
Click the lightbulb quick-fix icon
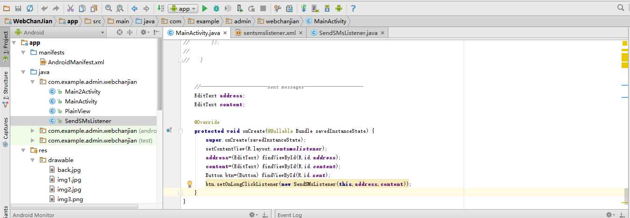[x=190, y=184]
